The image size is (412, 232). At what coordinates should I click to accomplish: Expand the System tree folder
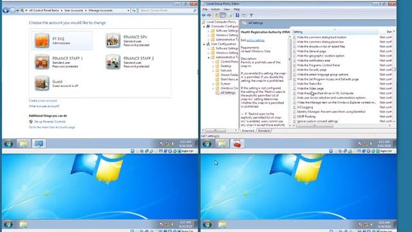click(213, 84)
